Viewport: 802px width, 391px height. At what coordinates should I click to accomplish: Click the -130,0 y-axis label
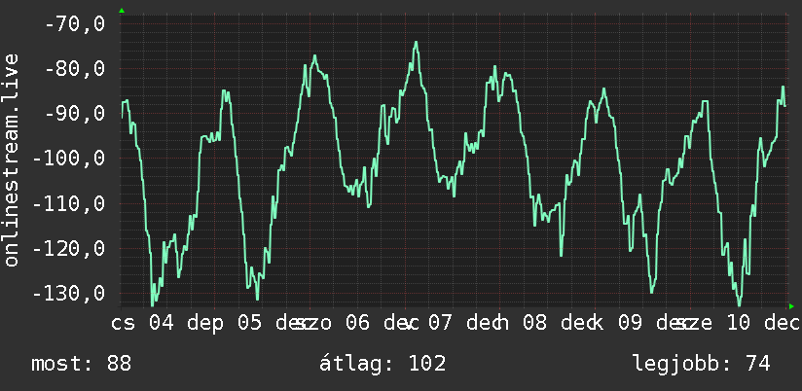68,294
